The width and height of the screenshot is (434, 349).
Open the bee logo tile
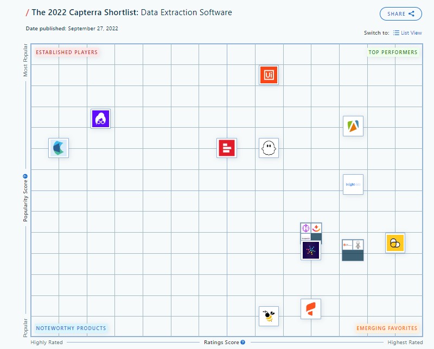click(x=269, y=316)
